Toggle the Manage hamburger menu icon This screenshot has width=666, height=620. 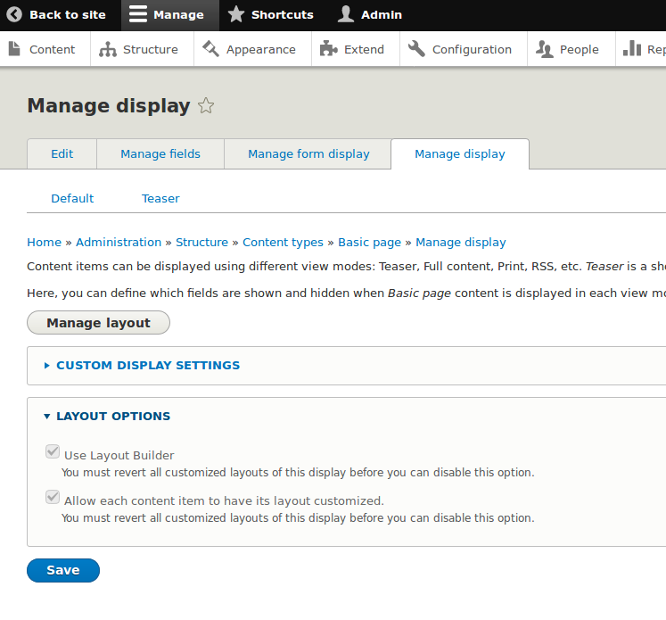(x=136, y=15)
